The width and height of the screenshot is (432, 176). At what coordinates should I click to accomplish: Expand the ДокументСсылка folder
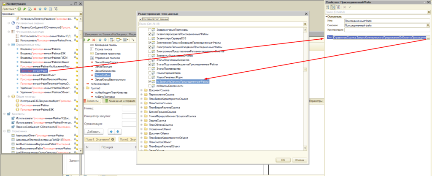point(141,90)
